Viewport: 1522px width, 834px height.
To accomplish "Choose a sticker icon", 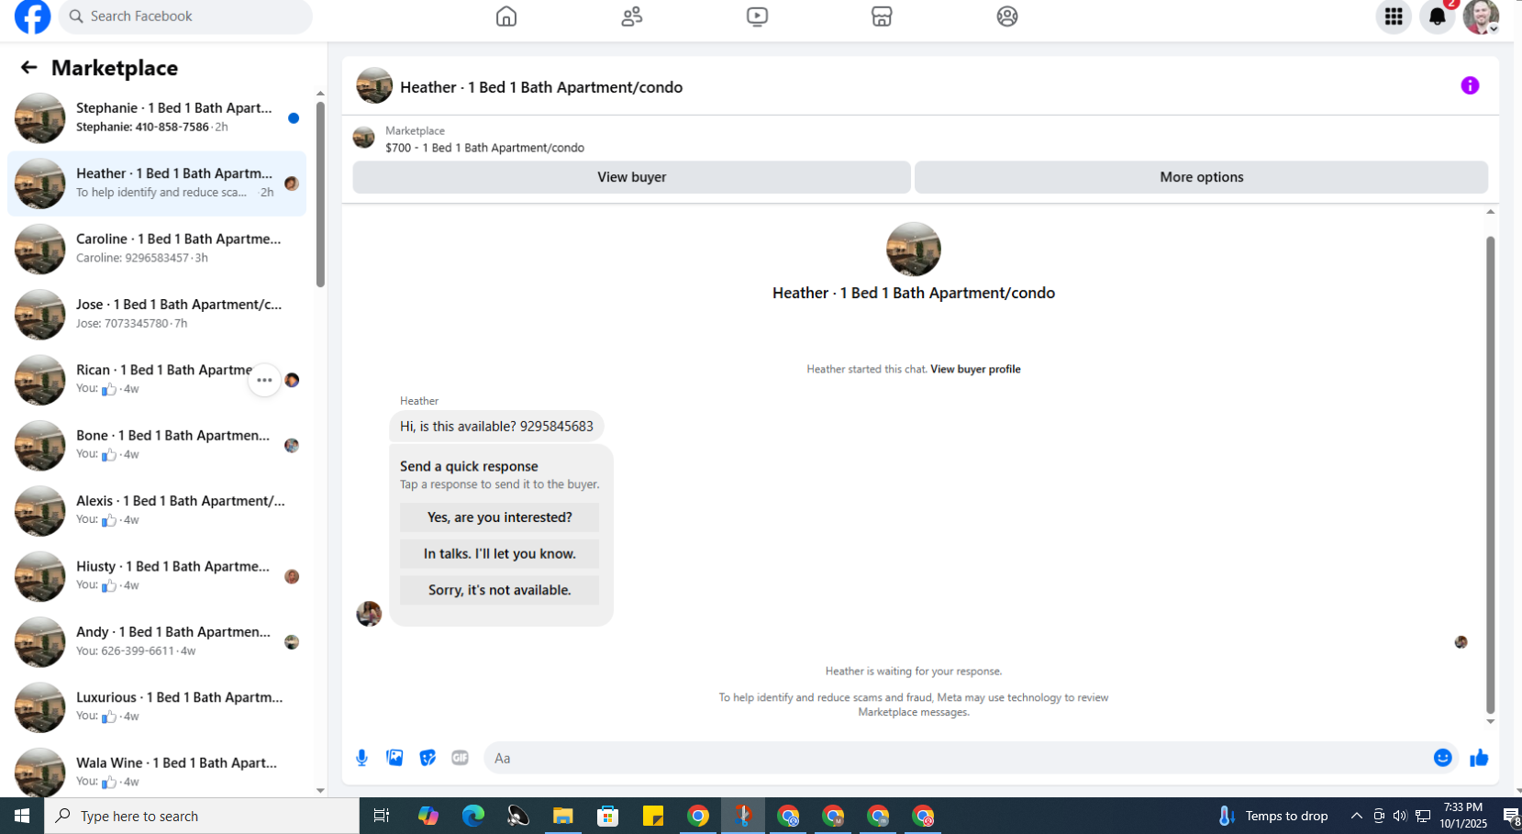I will coord(428,758).
